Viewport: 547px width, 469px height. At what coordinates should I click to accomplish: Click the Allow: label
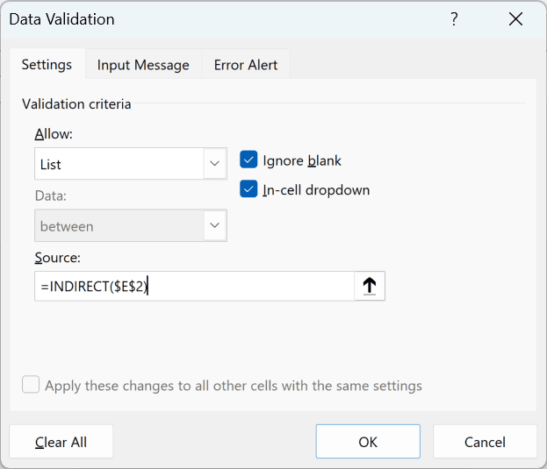(x=54, y=134)
